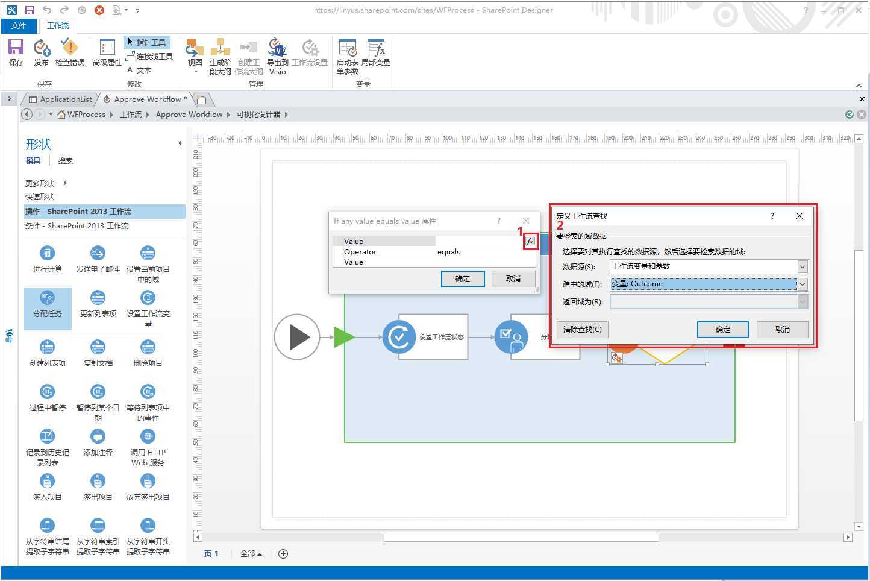
Task: Open the 文件 tab
Action: click(x=19, y=25)
